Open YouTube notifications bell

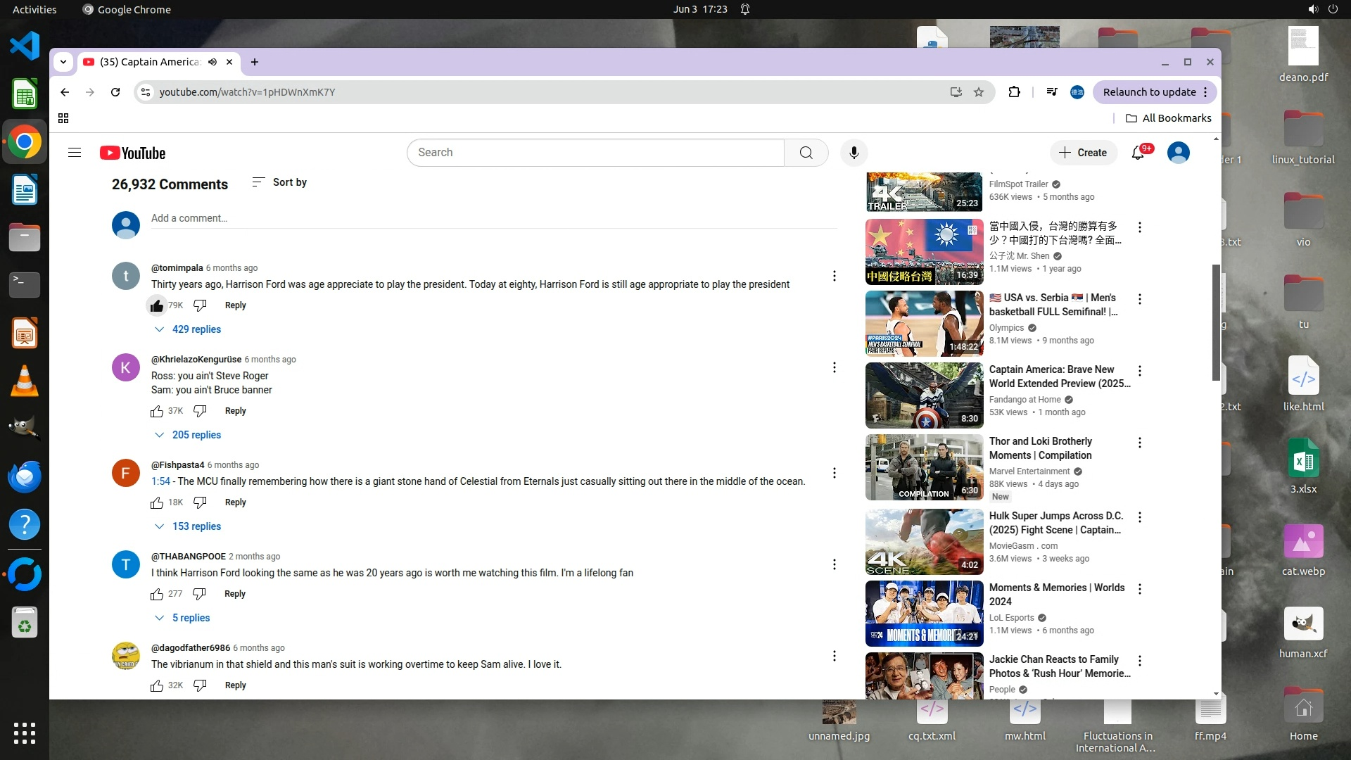(1138, 153)
